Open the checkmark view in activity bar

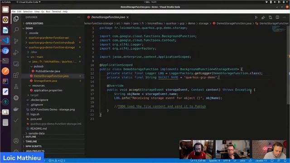pos(16,120)
